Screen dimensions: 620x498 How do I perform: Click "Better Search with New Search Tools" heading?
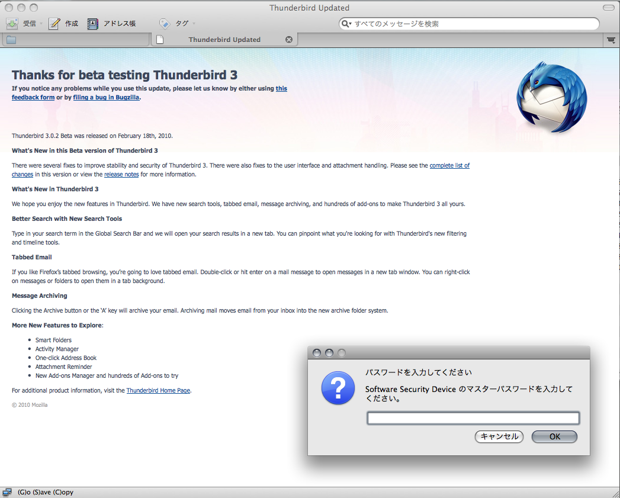click(x=67, y=219)
